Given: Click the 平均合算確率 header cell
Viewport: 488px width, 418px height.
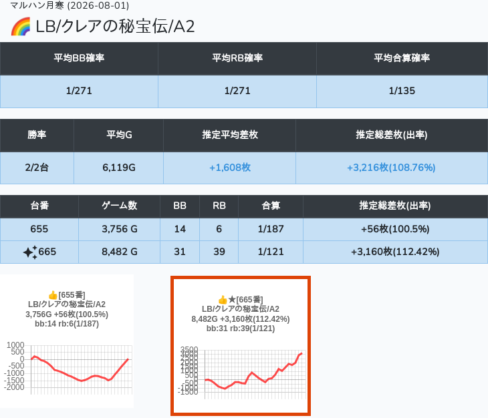Looking at the screenshot, I should (x=402, y=59).
